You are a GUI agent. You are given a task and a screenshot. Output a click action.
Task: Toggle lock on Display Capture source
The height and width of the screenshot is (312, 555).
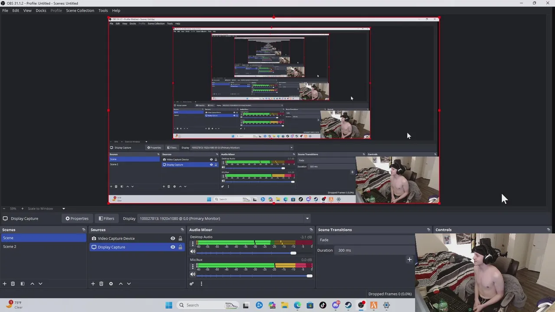click(x=180, y=247)
